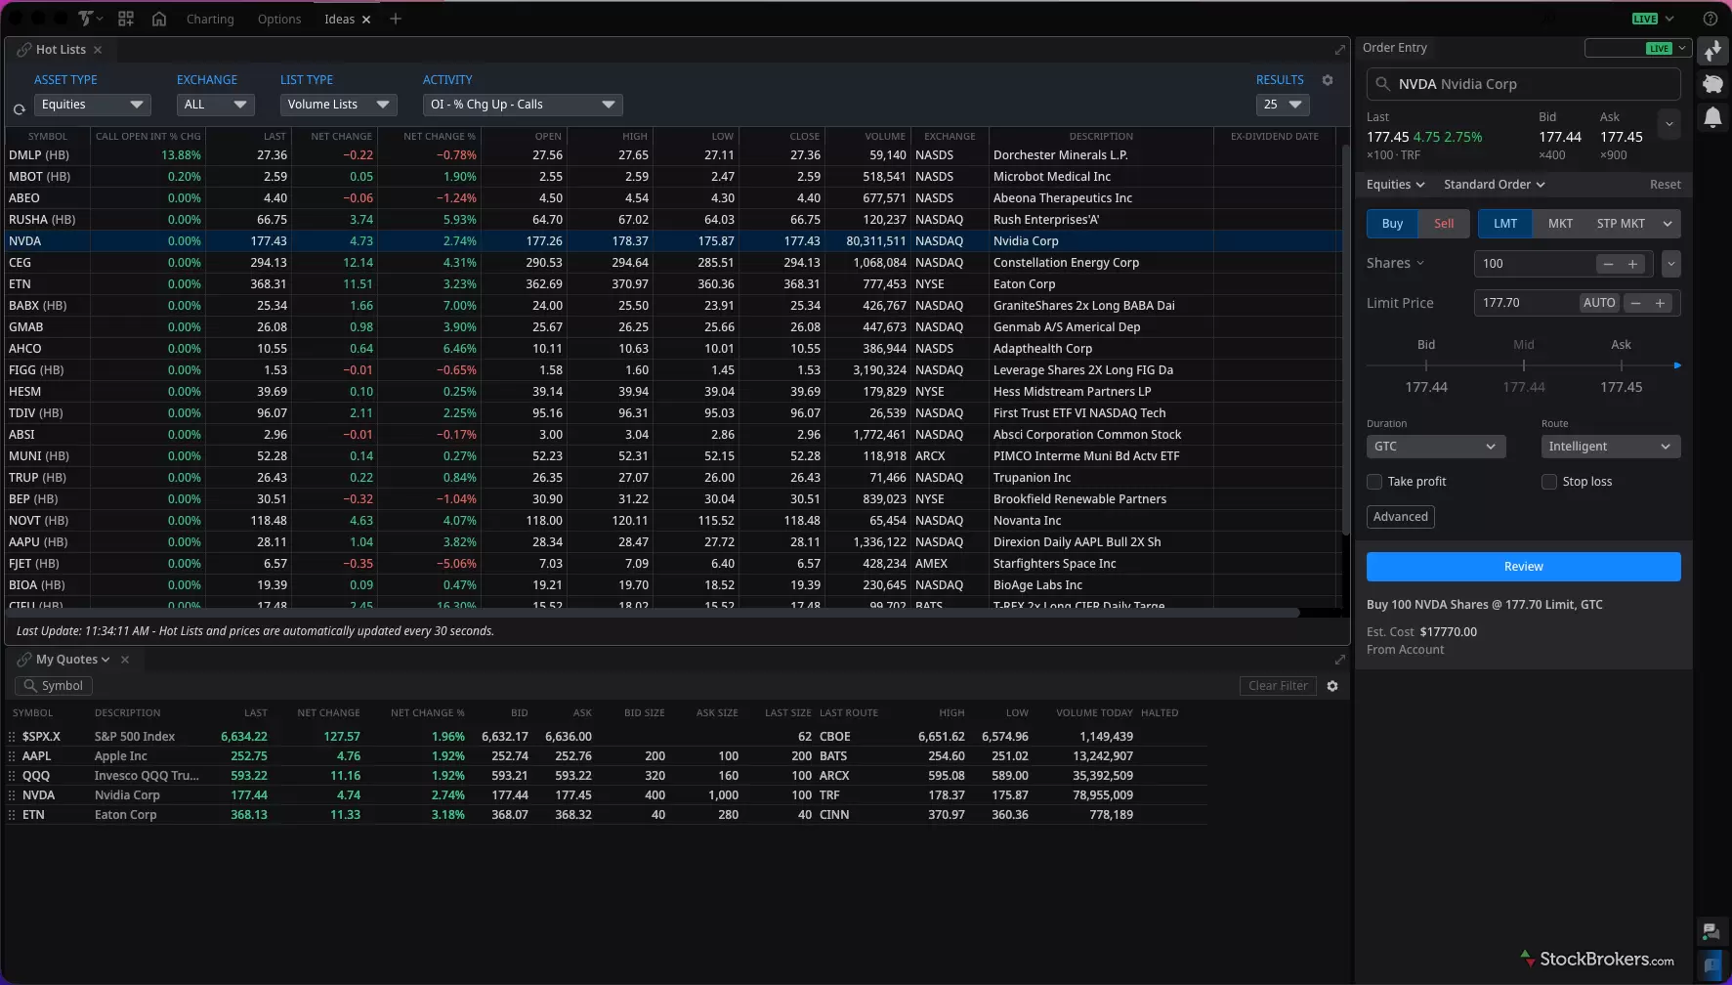1732x985 pixels.
Task: Reset the order entry form
Action: pyautogui.click(x=1665, y=185)
